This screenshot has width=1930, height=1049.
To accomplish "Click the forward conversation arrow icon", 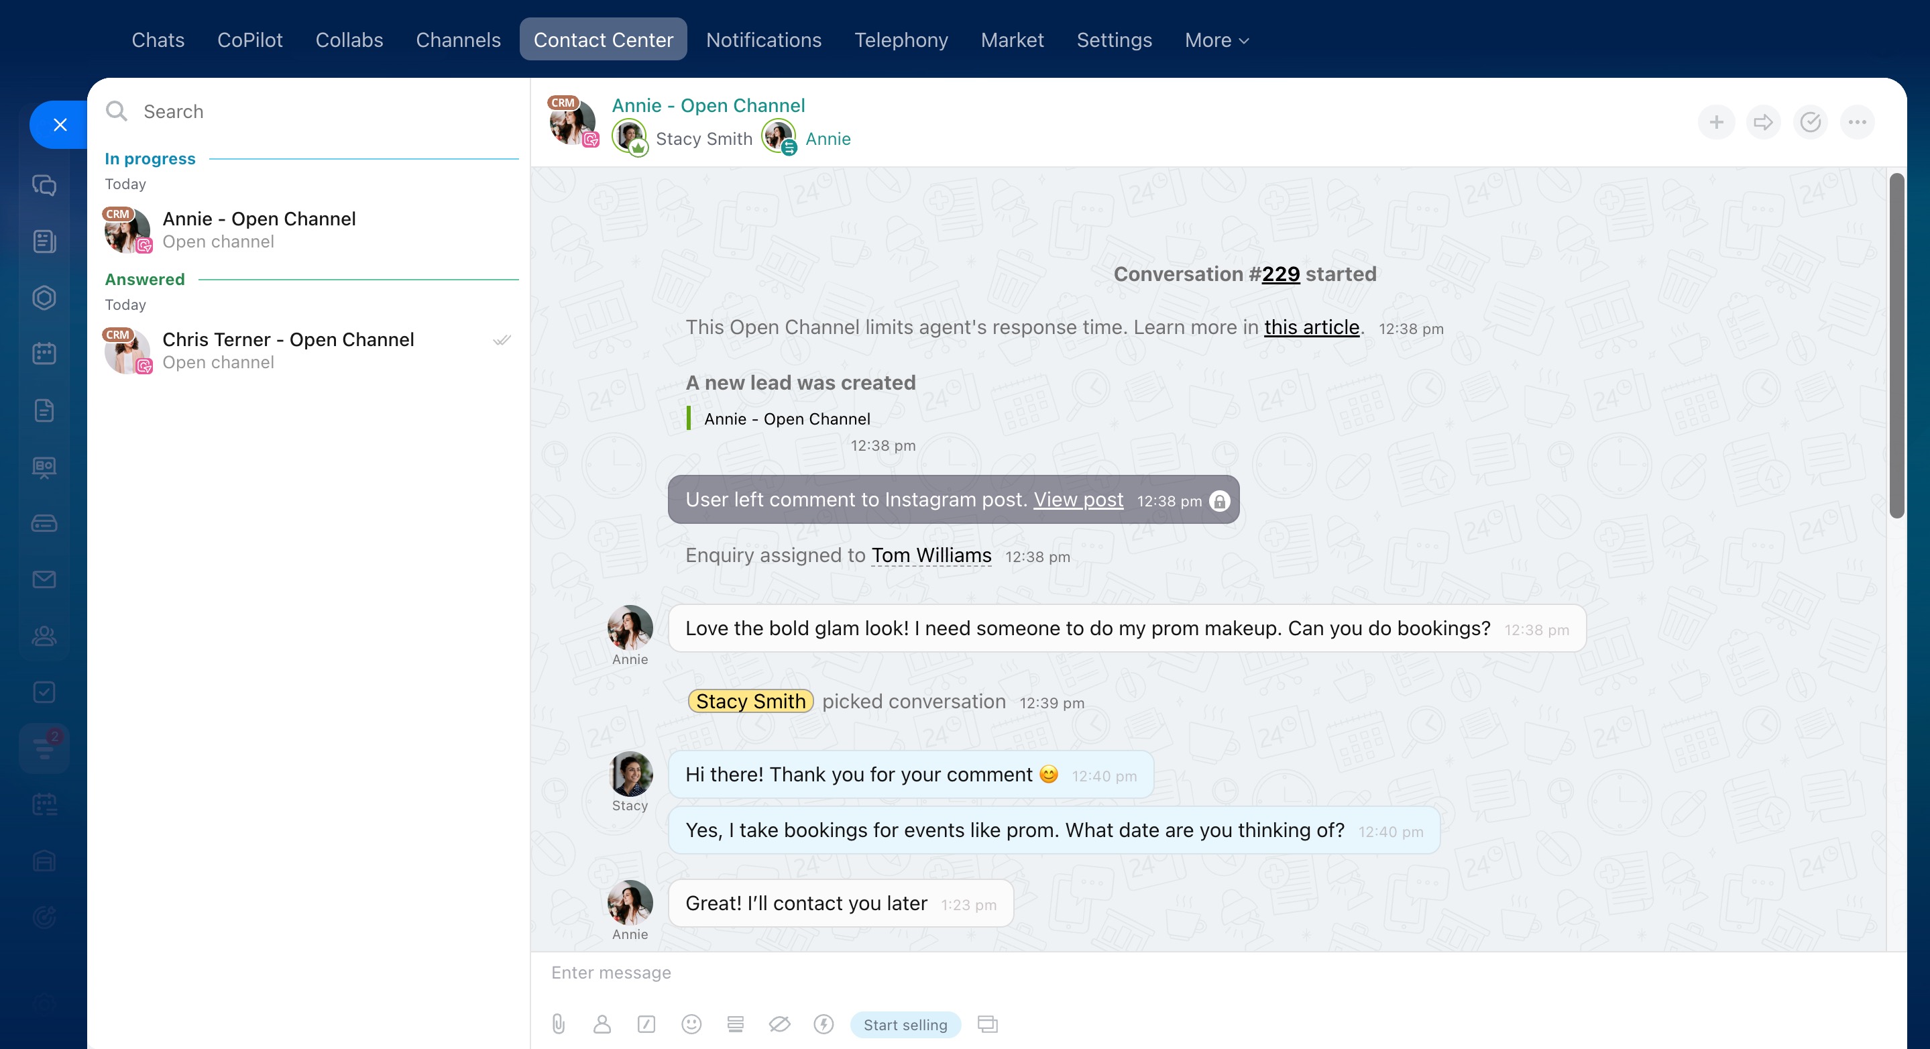I will click(1763, 122).
